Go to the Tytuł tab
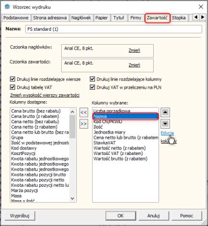Image resolution: width=208 pixels, height=226 pixels. [119, 18]
